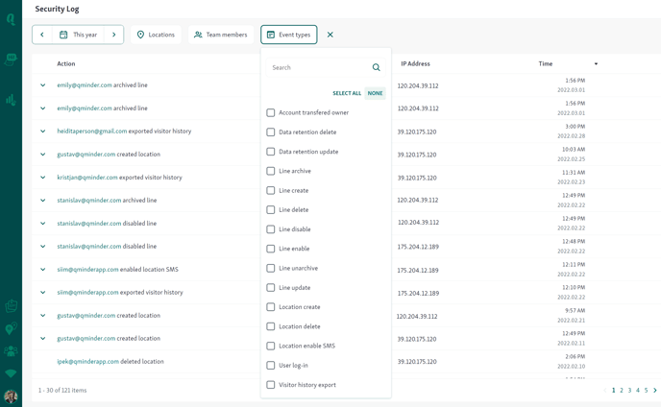
Task: Click the IP Address column header
Action: (x=415, y=63)
